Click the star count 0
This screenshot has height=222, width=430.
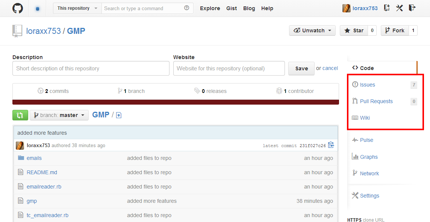click(x=372, y=30)
